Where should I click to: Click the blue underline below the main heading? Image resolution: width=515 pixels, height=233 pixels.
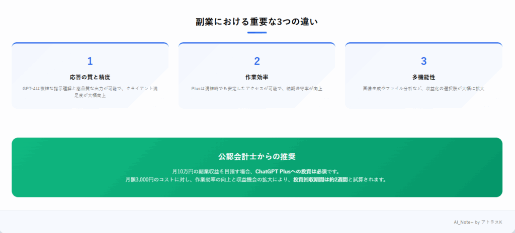tap(257, 33)
